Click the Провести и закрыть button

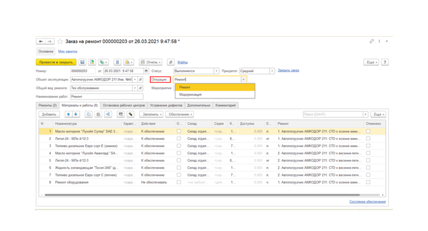click(56, 62)
